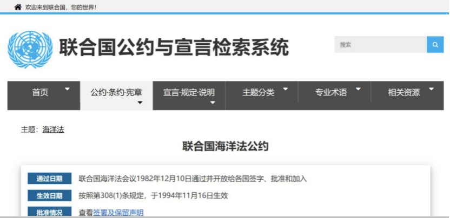Click the 欢迎来到联合国，您的世界！ text
This screenshot has width=450, height=218.
pyautogui.click(x=61, y=7)
